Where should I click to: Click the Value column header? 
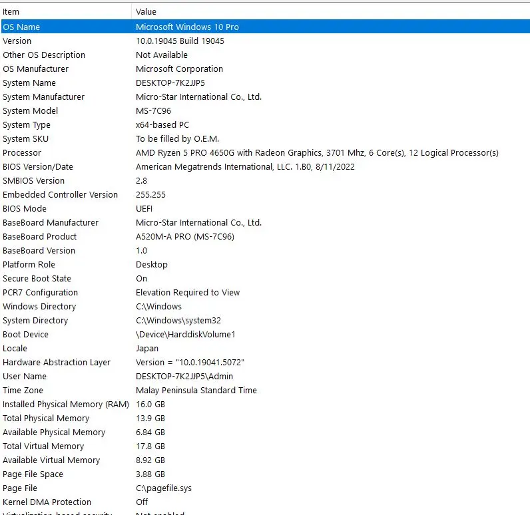point(330,12)
